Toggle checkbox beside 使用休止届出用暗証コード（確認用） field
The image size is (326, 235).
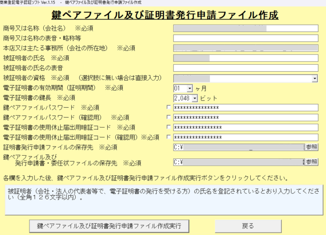point(169,137)
